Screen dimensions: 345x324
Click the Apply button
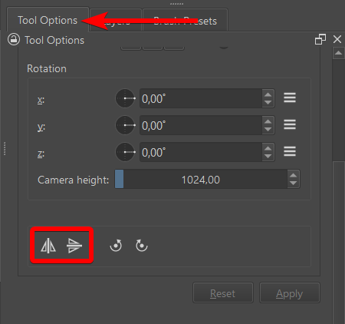(x=289, y=293)
